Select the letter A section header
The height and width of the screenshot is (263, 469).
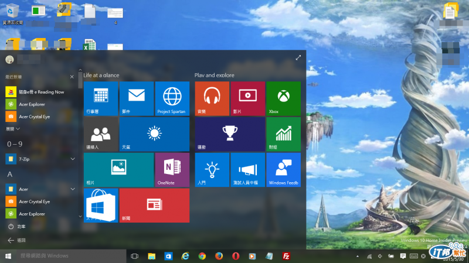[10, 174]
